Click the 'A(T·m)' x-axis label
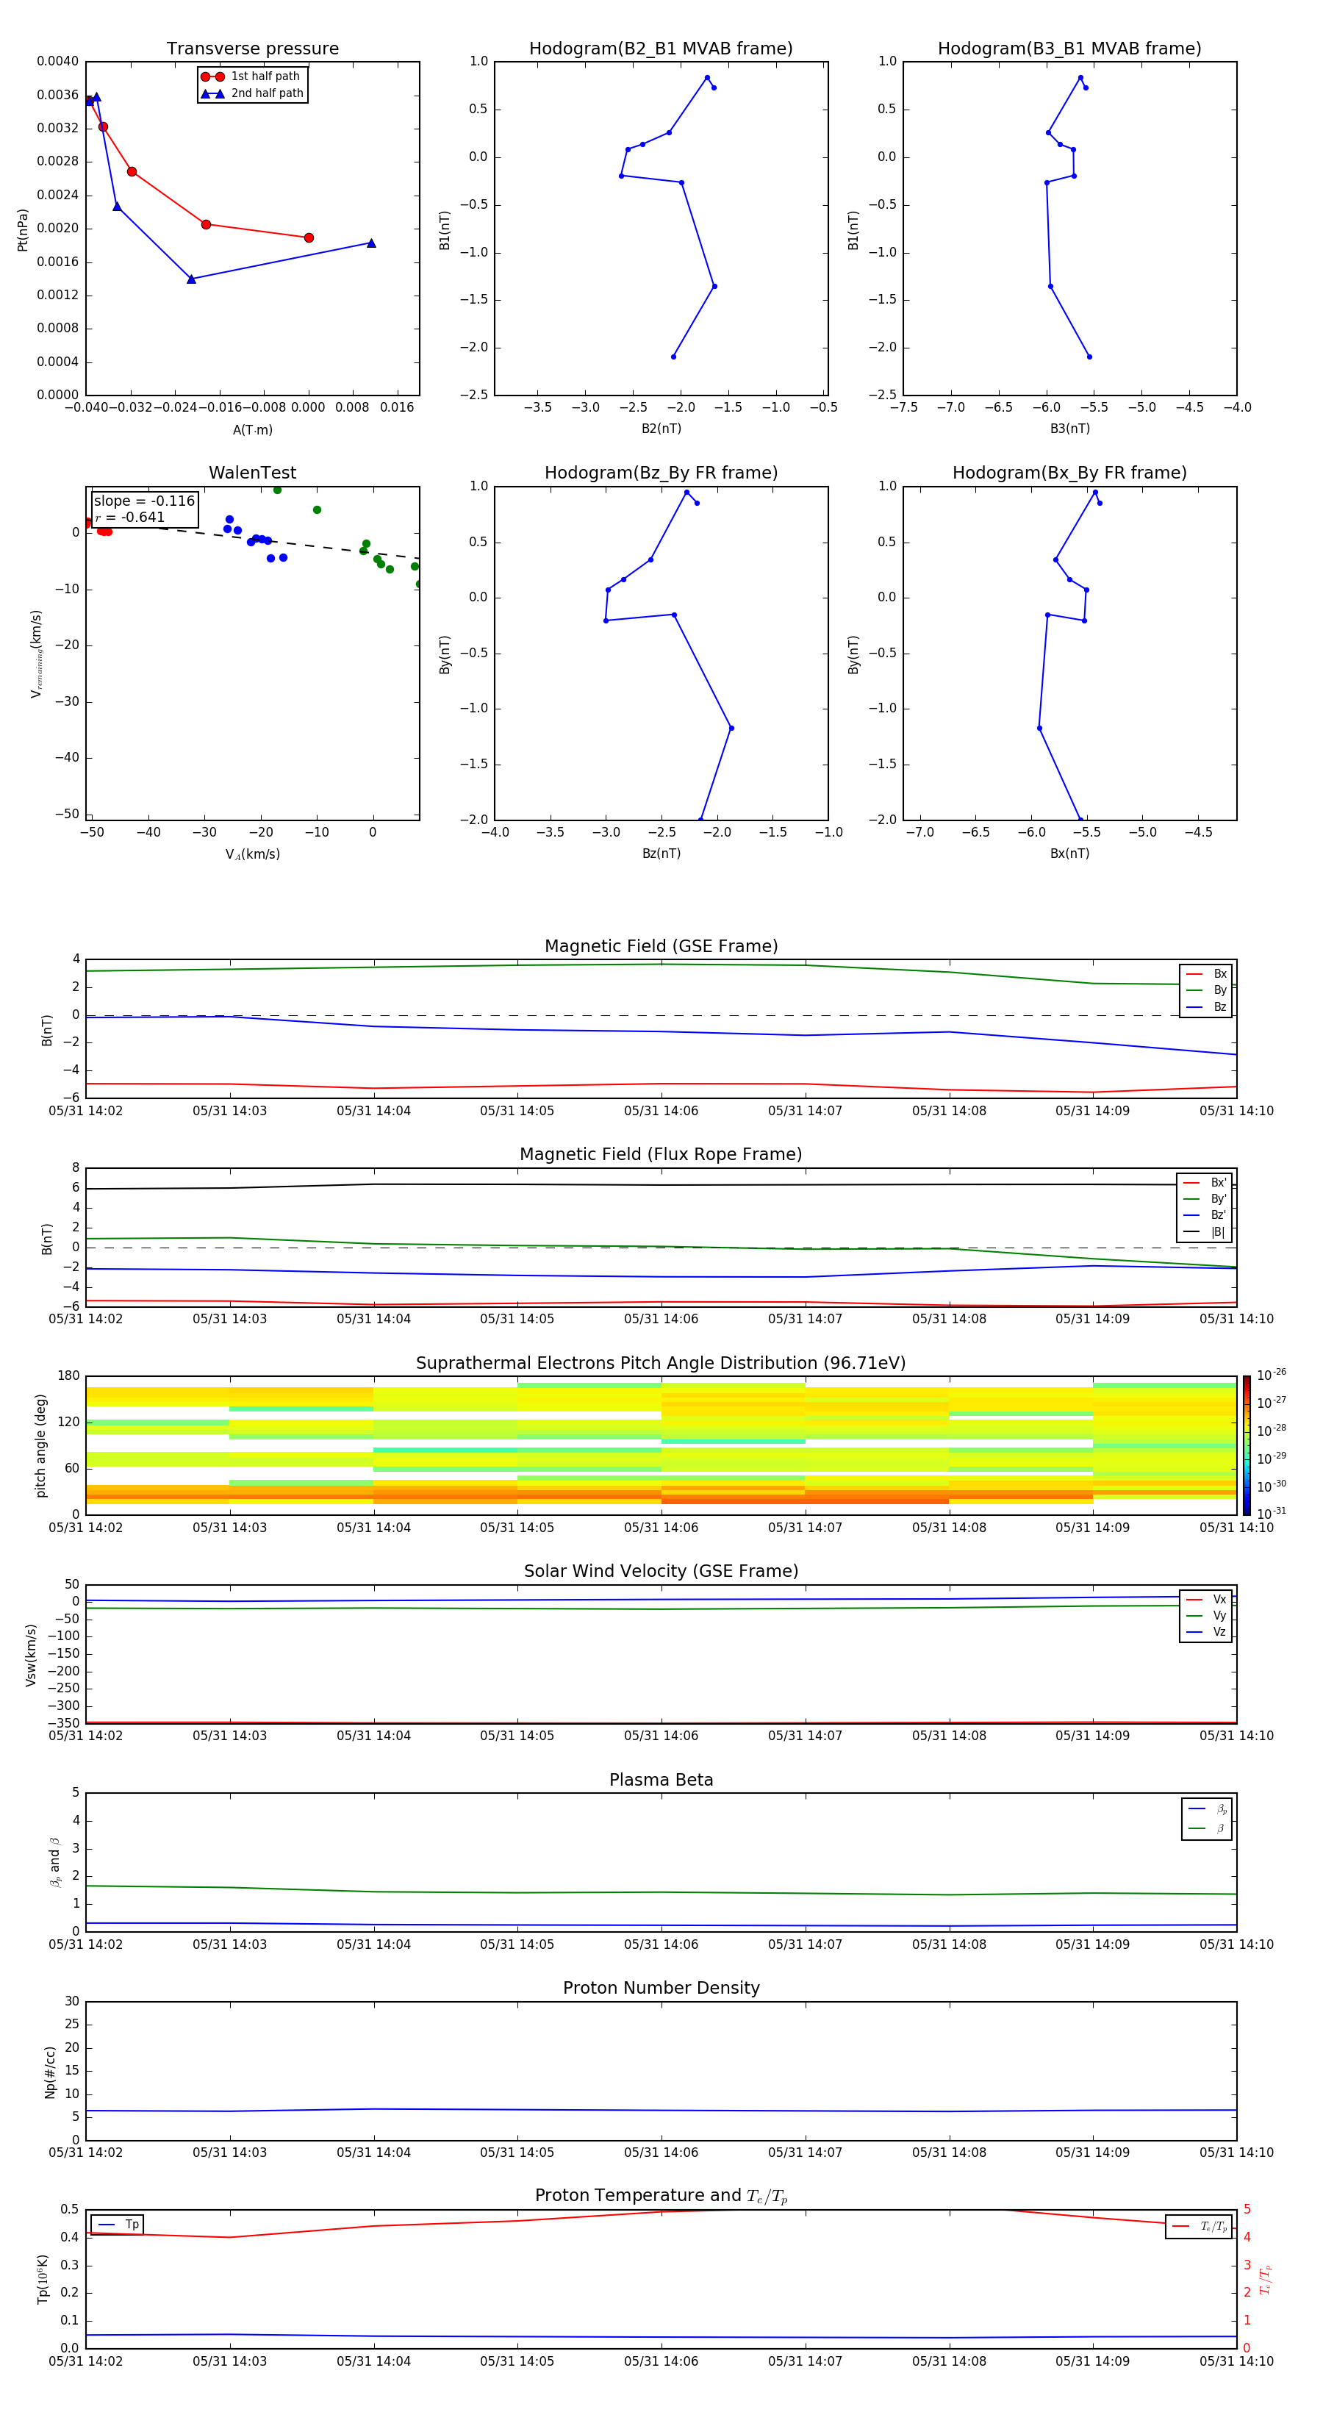1323x2426 pixels. tap(252, 429)
